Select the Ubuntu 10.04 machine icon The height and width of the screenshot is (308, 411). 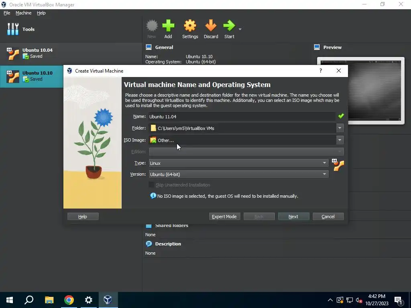pyautogui.click(x=13, y=54)
